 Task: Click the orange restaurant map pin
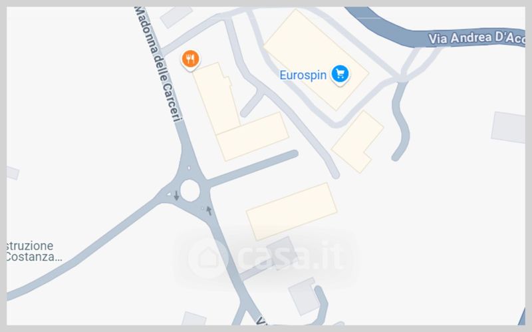coord(190,60)
